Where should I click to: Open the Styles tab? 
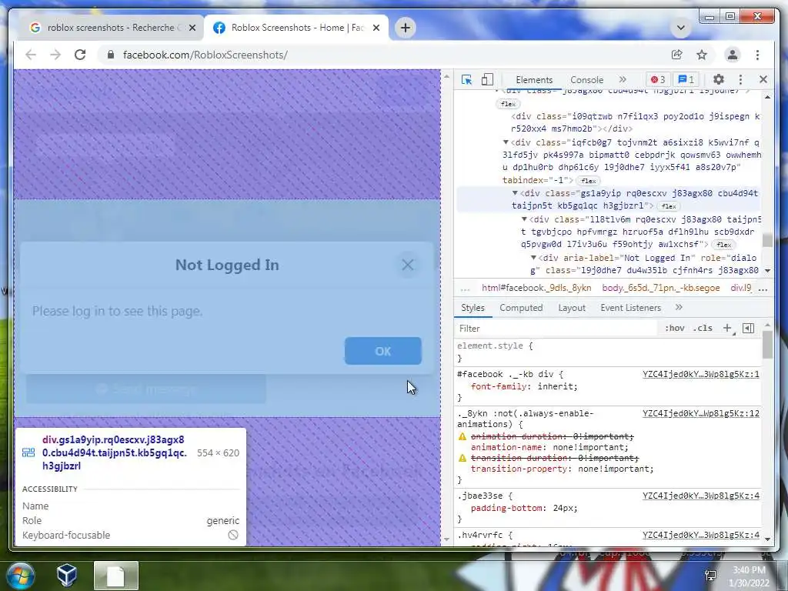[x=472, y=308]
